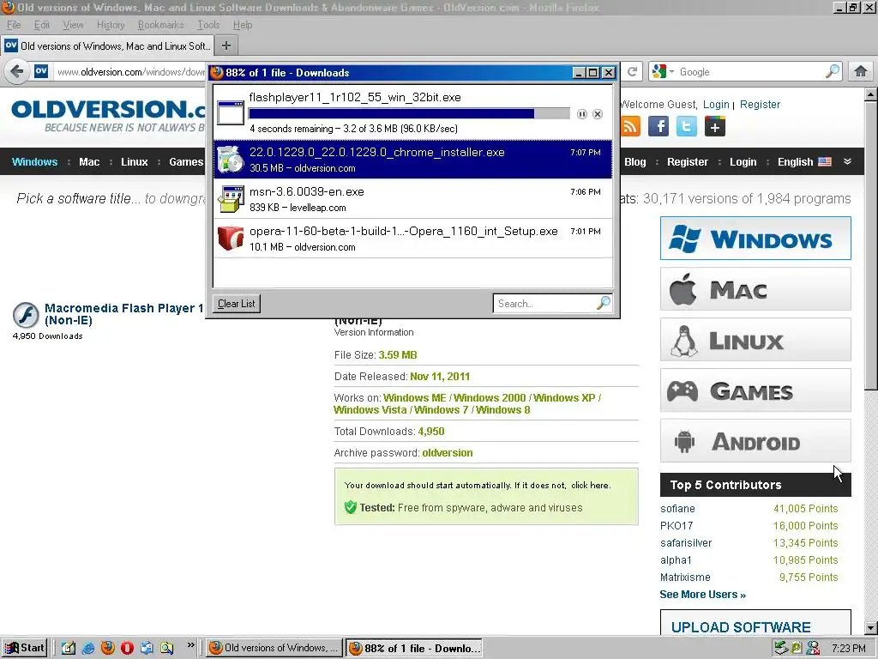The image size is (878, 659).
Task: Click Macromedia Flash Player title link
Action: 123,314
